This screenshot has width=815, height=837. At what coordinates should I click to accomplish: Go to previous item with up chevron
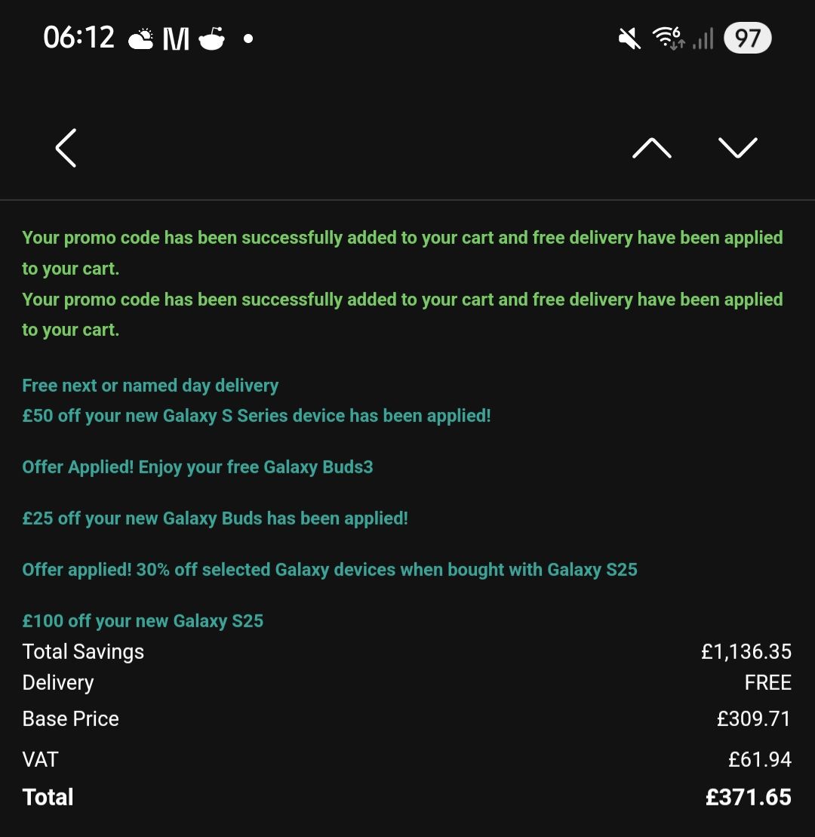pyautogui.click(x=651, y=148)
